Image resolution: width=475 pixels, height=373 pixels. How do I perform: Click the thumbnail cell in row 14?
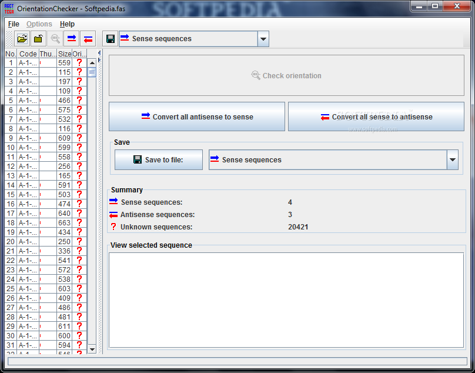48,185
